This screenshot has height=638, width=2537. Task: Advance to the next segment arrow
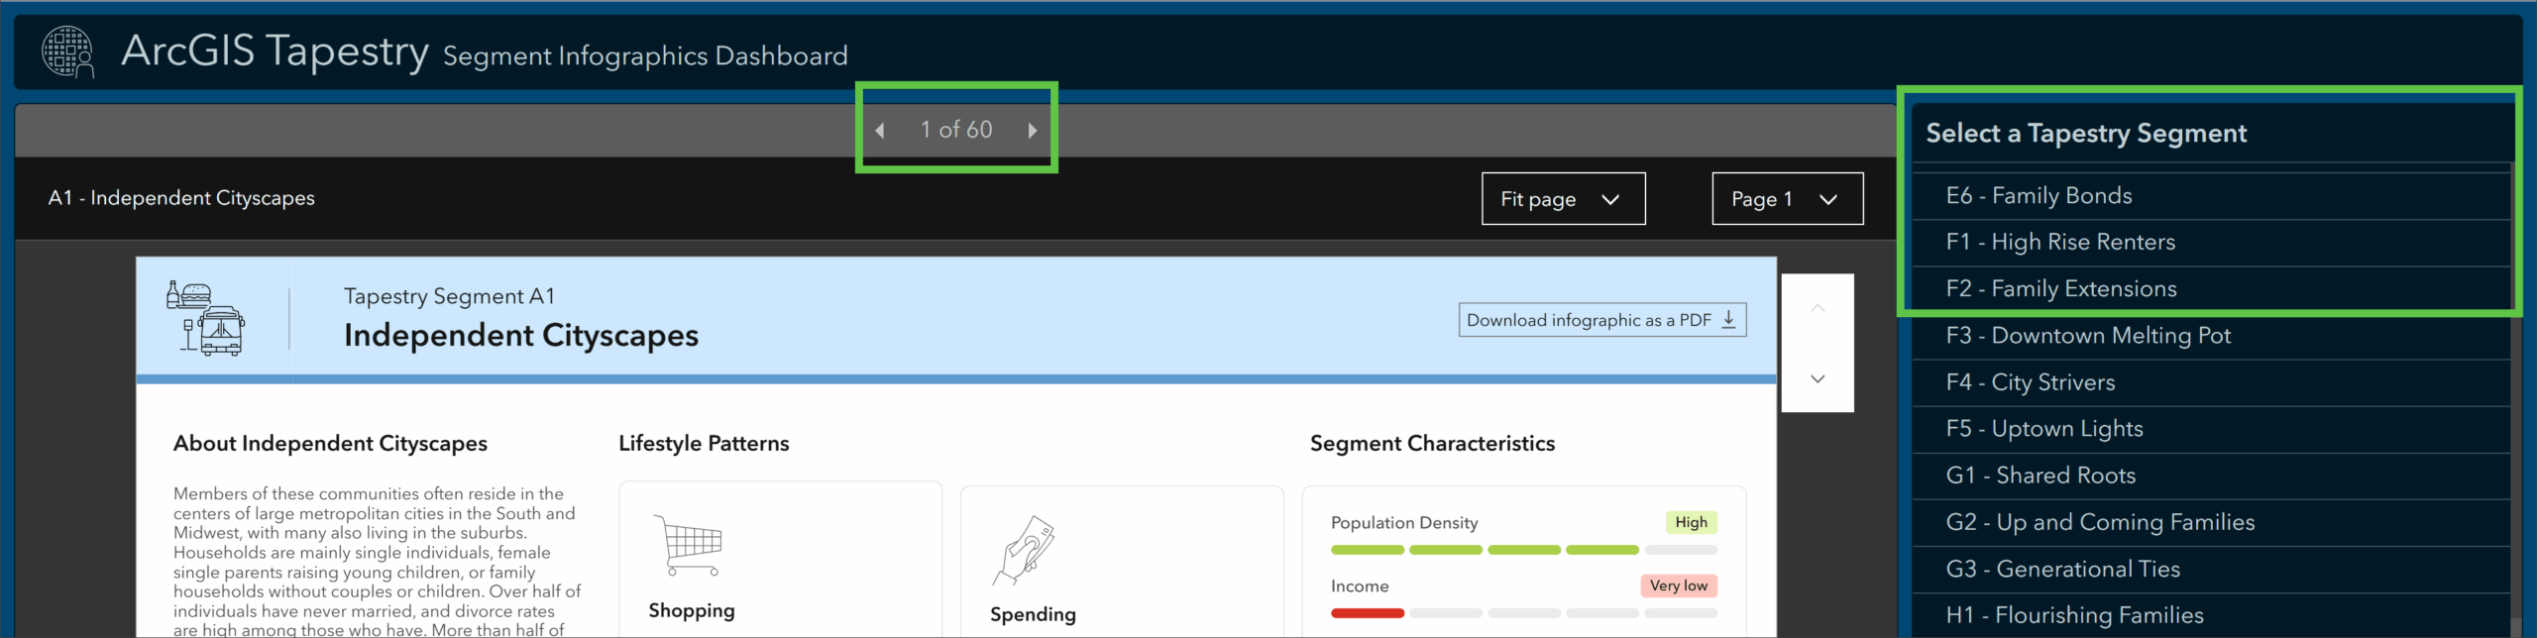click(x=1032, y=131)
